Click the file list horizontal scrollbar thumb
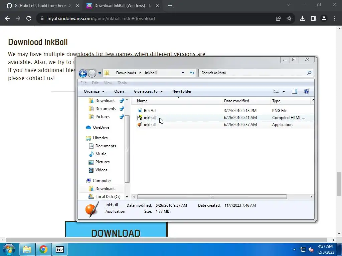The height and width of the screenshot is (256, 342). tap(212, 197)
